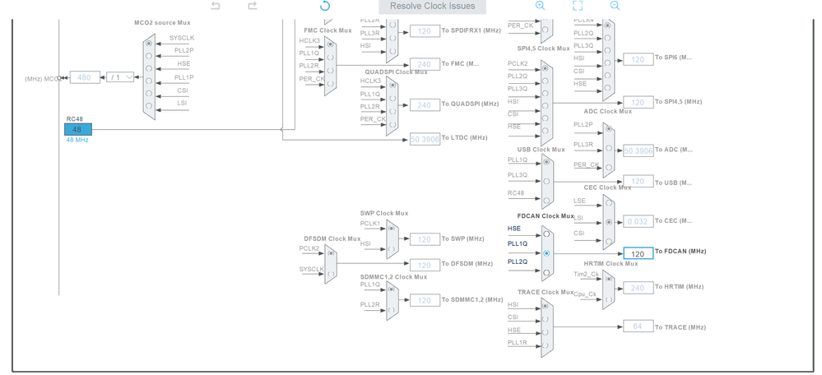Zoom out of the clock diagram
This screenshot has width=822, height=375.
coord(615,6)
